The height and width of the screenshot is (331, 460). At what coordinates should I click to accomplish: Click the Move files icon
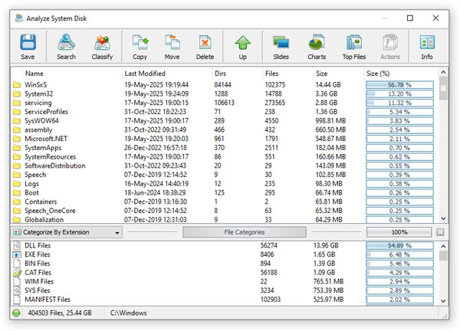pyautogui.click(x=172, y=47)
